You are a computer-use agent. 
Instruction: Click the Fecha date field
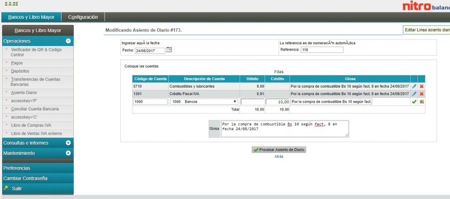(x=150, y=50)
